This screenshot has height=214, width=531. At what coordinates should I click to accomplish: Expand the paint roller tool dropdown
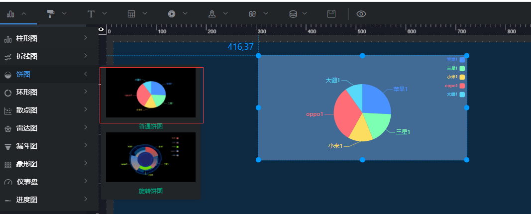tap(64, 13)
